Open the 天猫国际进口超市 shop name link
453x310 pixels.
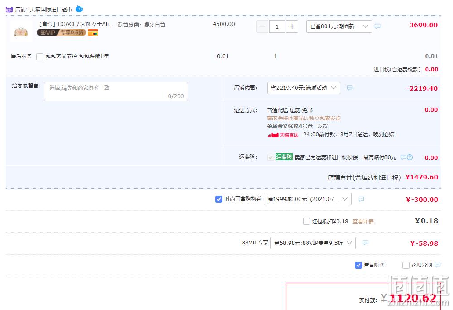click(51, 10)
